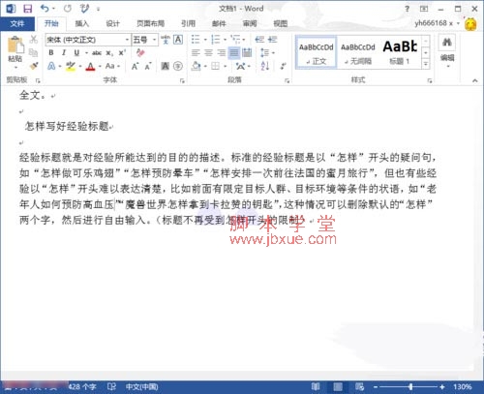Insert an enclosed character (circled 字)
The width and height of the screenshot is (484, 394).
[x=178, y=67]
